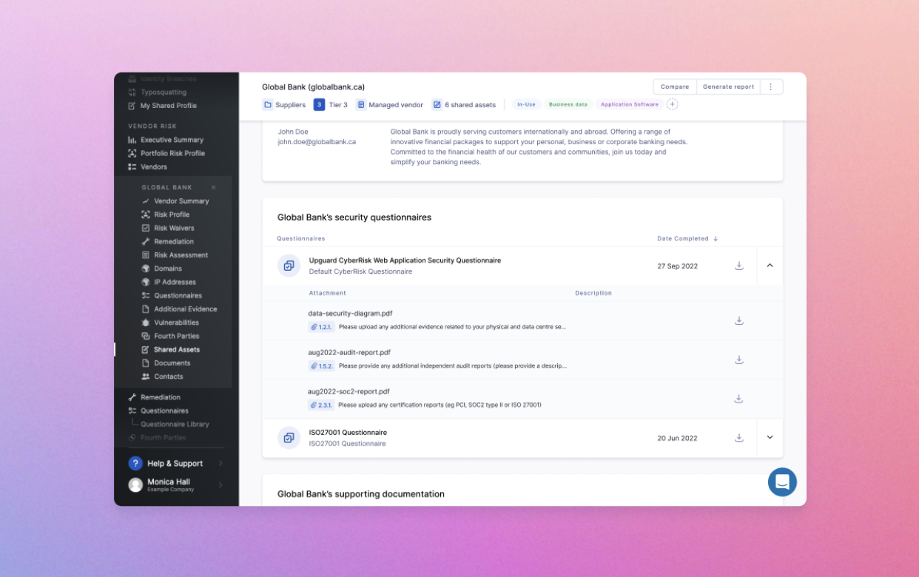This screenshot has width=919, height=577.
Task: Close the Global Bank sidebar section
Action: 214,188
